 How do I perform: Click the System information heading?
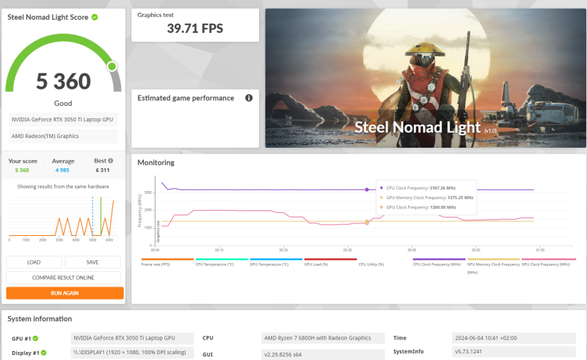(40, 319)
